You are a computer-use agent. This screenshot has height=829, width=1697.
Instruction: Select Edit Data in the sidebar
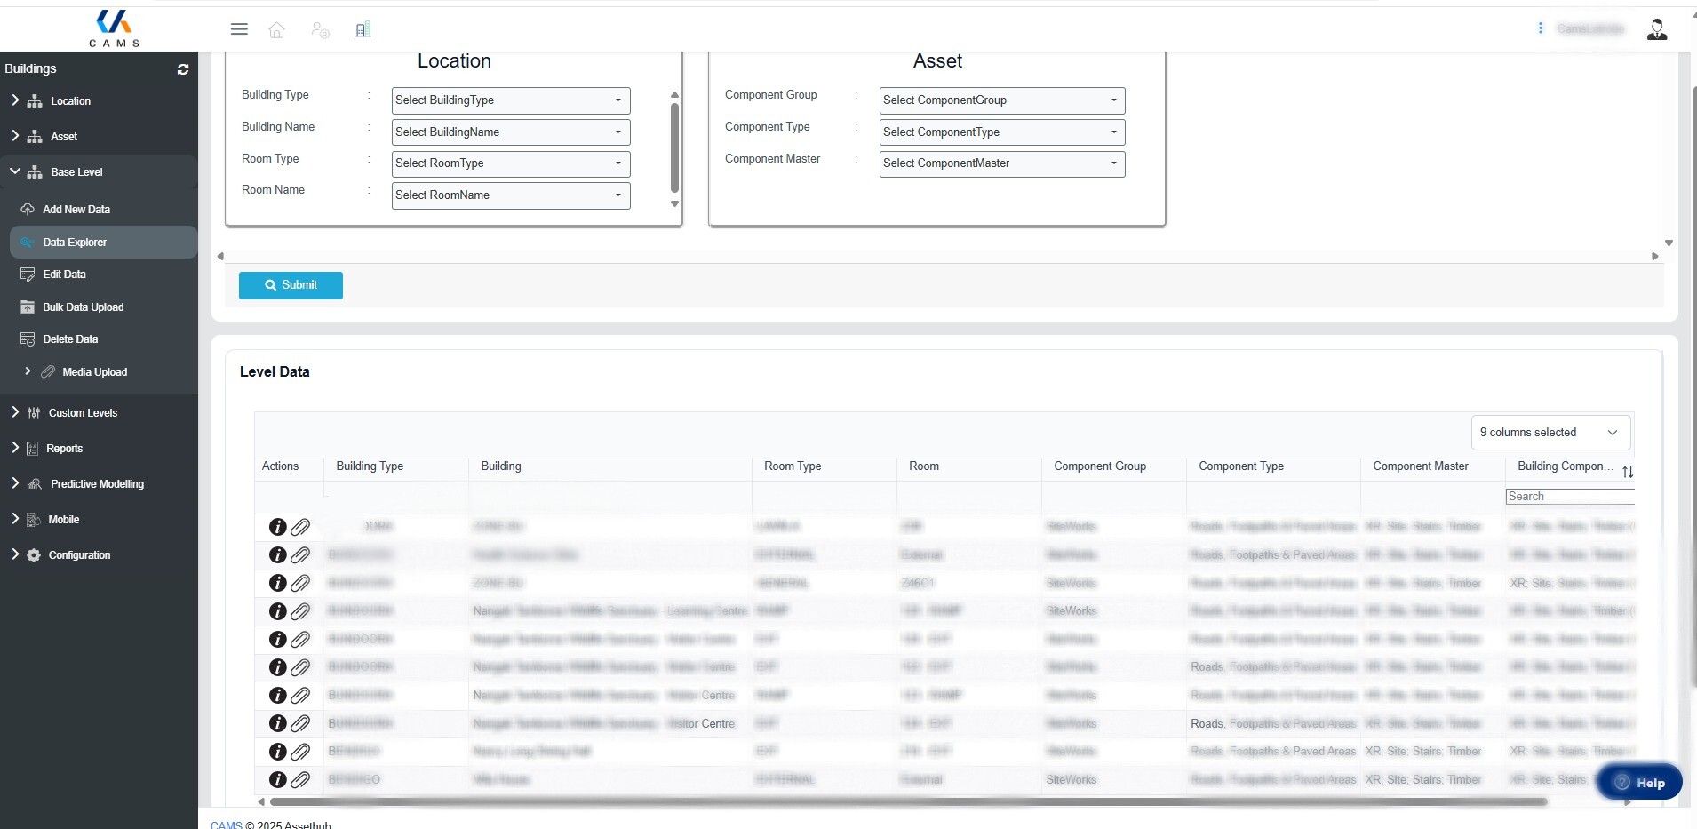[x=64, y=275]
